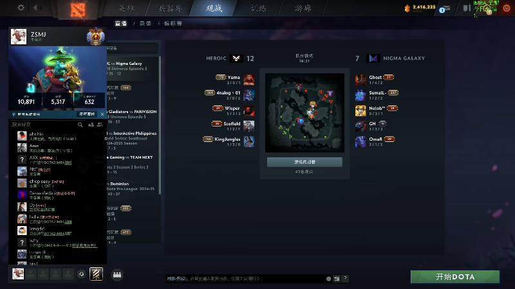Open the chat emoticon picker icon
This screenshot has width=515, height=289.
pyautogui.click(x=328, y=279)
